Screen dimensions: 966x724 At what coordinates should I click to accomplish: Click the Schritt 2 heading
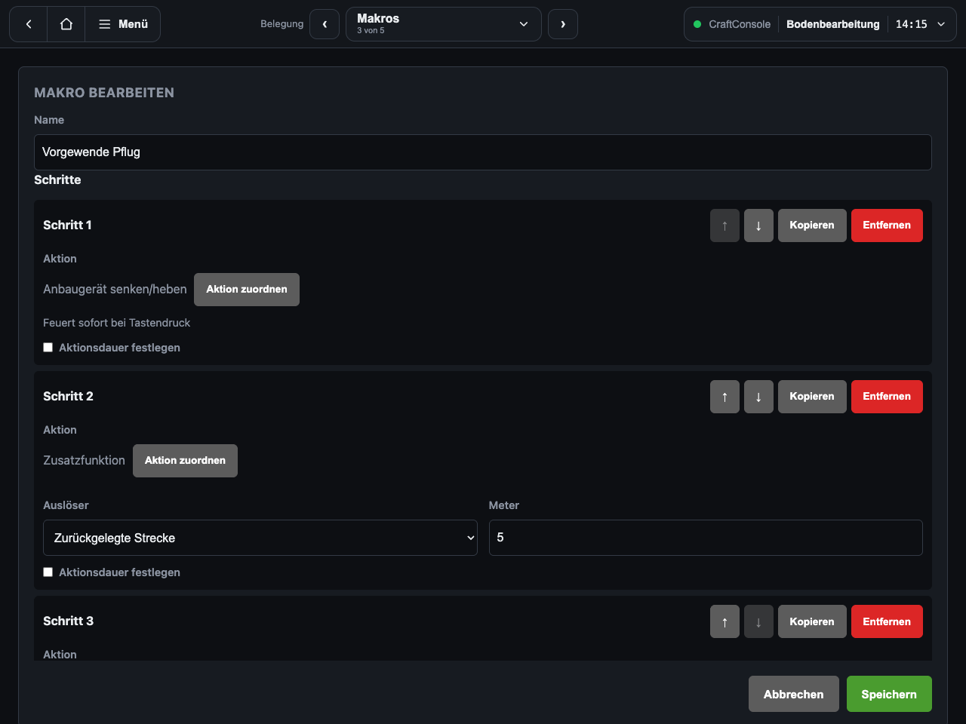tap(68, 397)
